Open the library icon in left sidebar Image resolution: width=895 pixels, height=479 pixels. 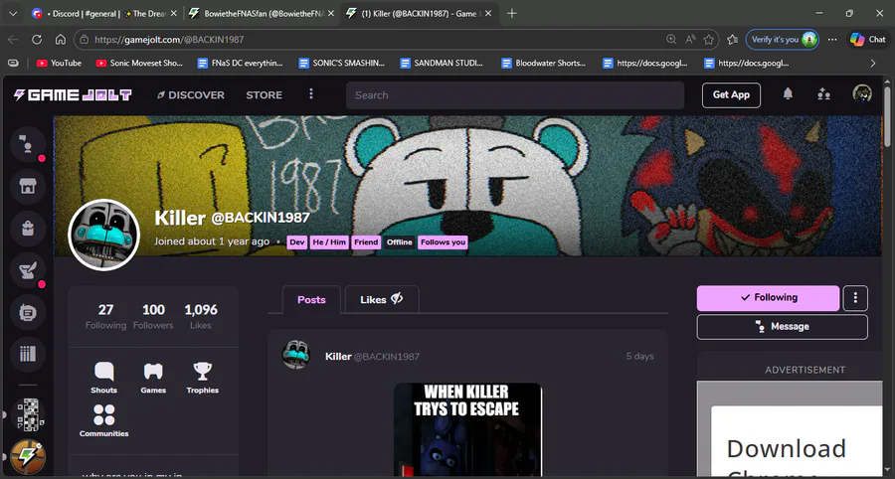pos(28,355)
